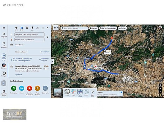Explore Benzin İstasyonları near Kepen

point(30,90)
